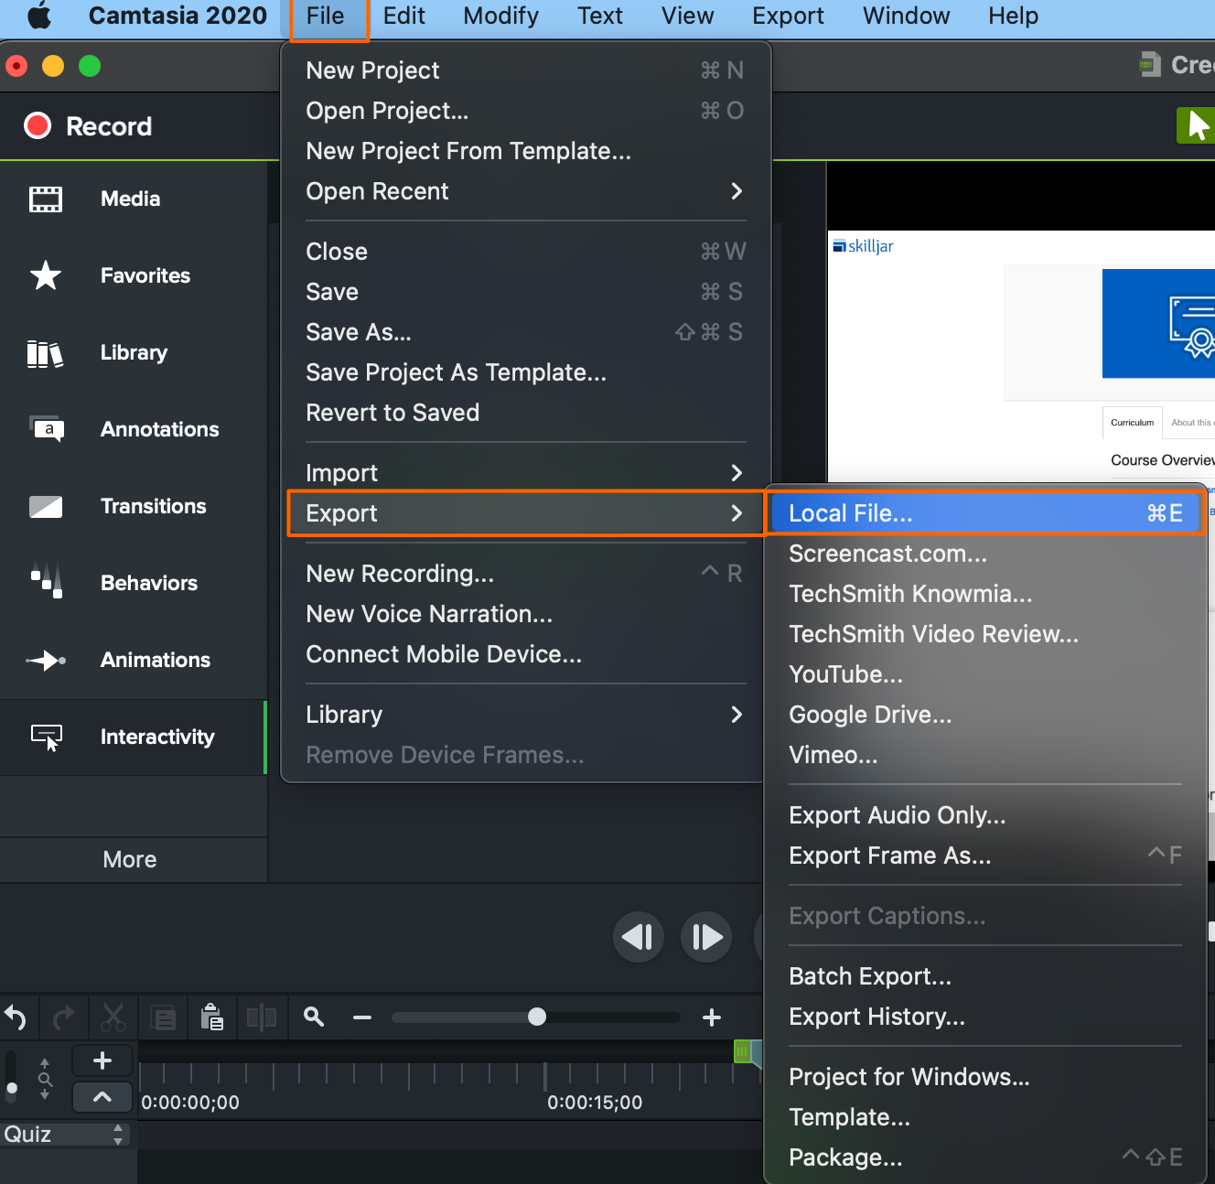
Task: Click the Curriculum tab in preview
Action: tap(1133, 423)
